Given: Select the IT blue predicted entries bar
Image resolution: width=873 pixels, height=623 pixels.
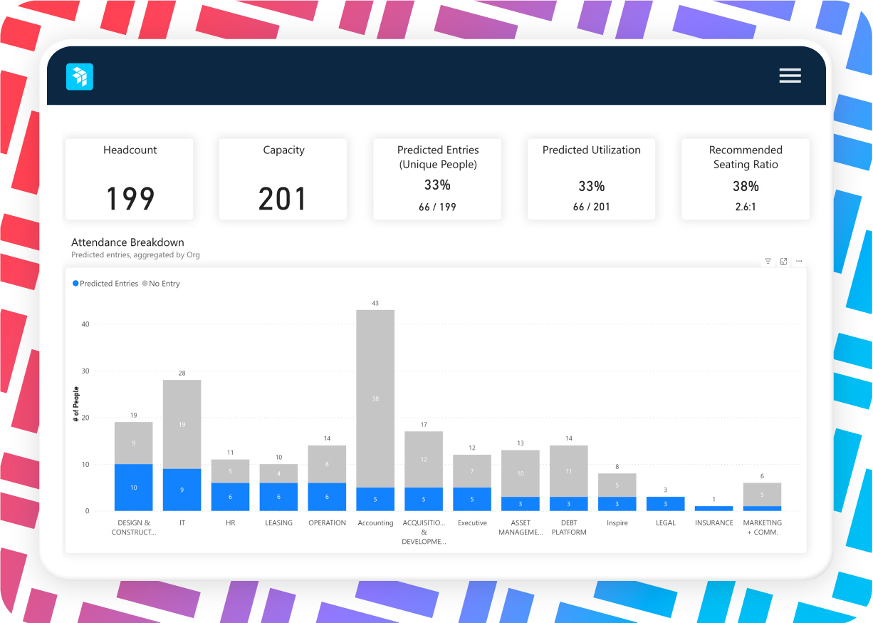Looking at the screenshot, I should 182,490.
